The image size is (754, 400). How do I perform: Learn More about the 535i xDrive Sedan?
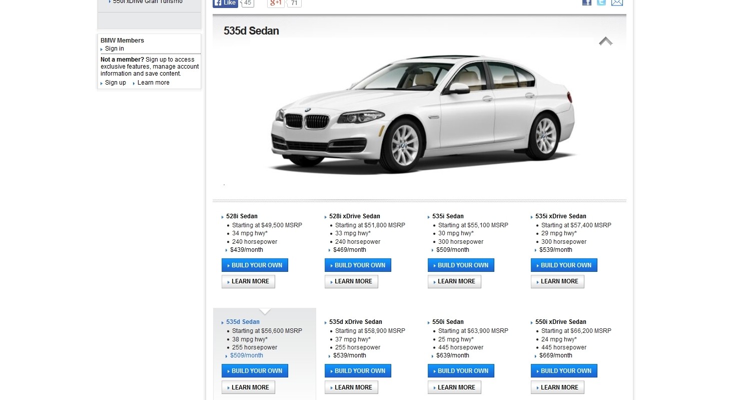tap(557, 281)
